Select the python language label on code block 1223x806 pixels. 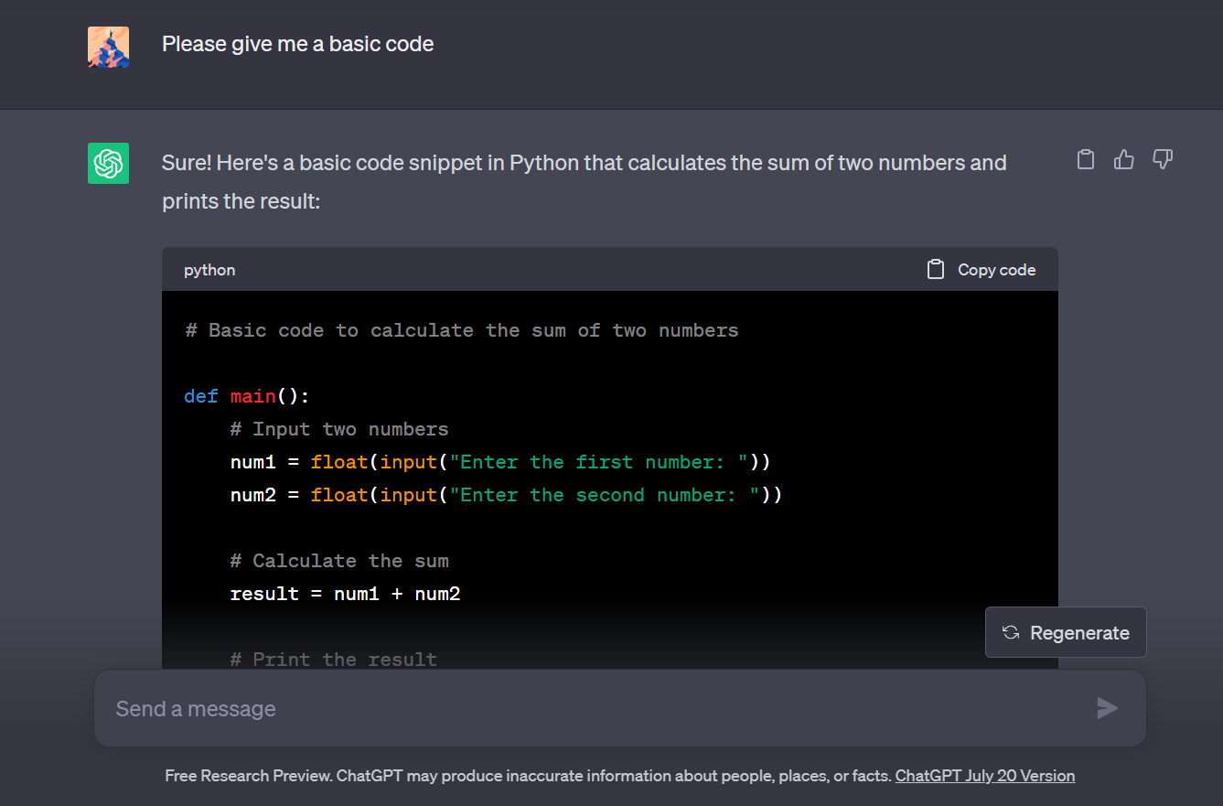click(209, 269)
